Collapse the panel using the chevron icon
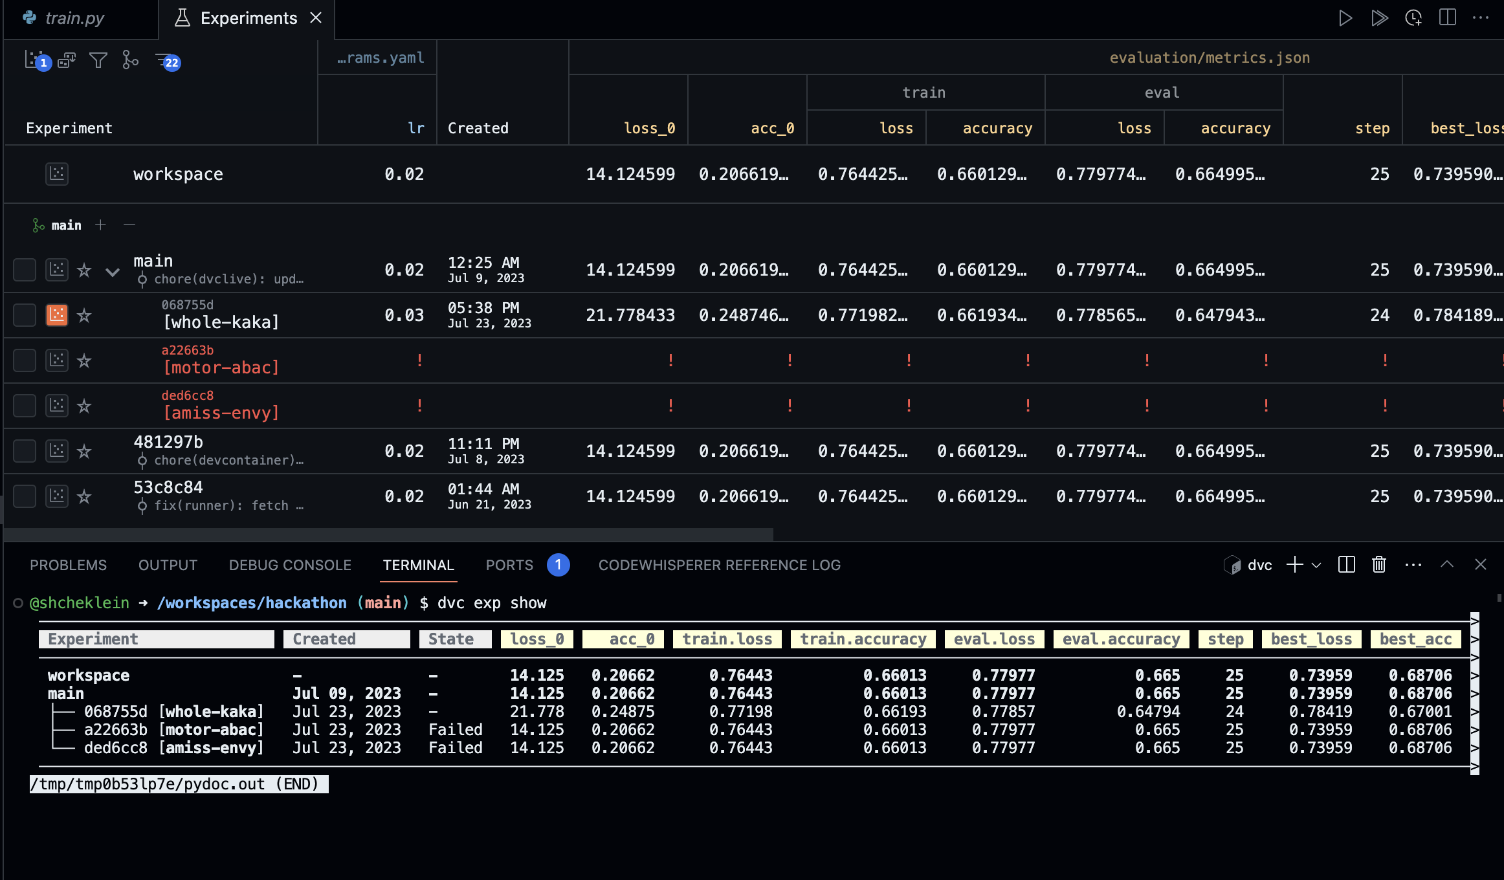The width and height of the screenshot is (1504, 880). [1447, 564]
